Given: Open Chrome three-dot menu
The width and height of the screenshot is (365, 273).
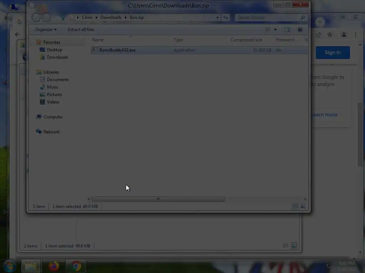Looking at the screenshot, I should click(355, 34).
